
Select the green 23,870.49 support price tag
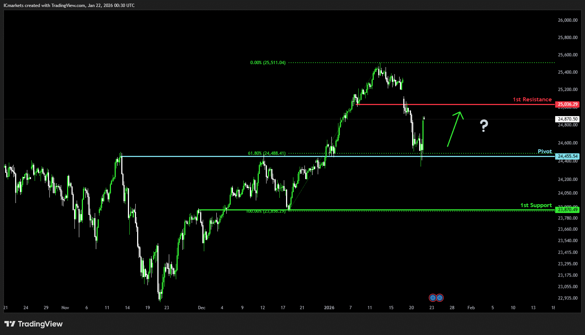coord(567,210)
